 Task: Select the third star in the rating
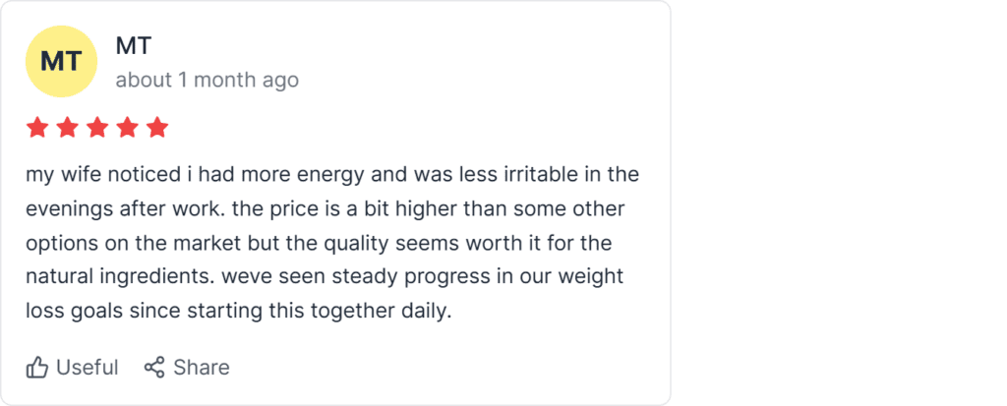[x=97, y=128]
